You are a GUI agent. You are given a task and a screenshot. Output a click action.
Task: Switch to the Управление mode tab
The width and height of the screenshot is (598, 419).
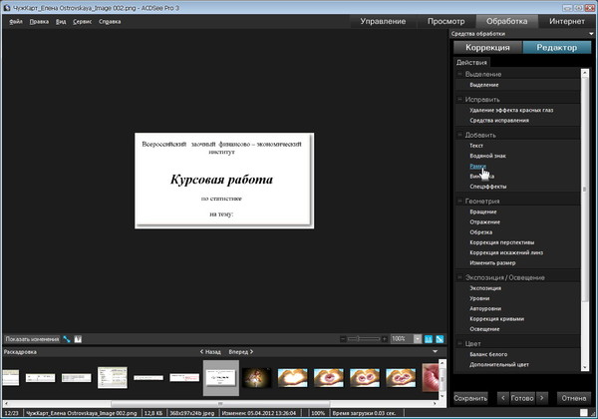pos(383,21)
